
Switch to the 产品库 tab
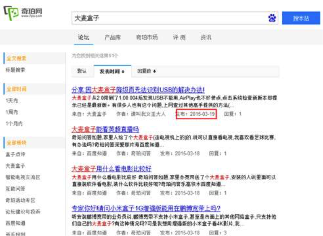112,37
